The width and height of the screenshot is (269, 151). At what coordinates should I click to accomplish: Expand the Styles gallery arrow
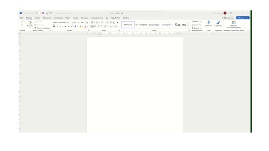coord(188,27)
